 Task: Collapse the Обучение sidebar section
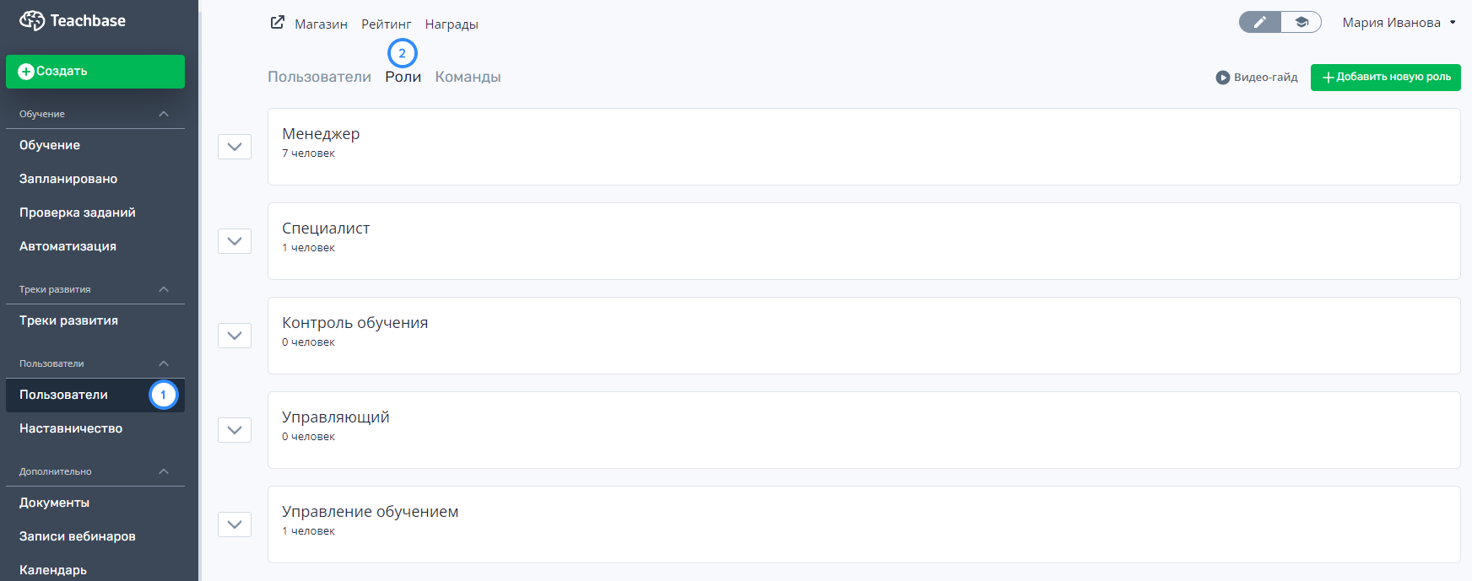tap(164, 114)
